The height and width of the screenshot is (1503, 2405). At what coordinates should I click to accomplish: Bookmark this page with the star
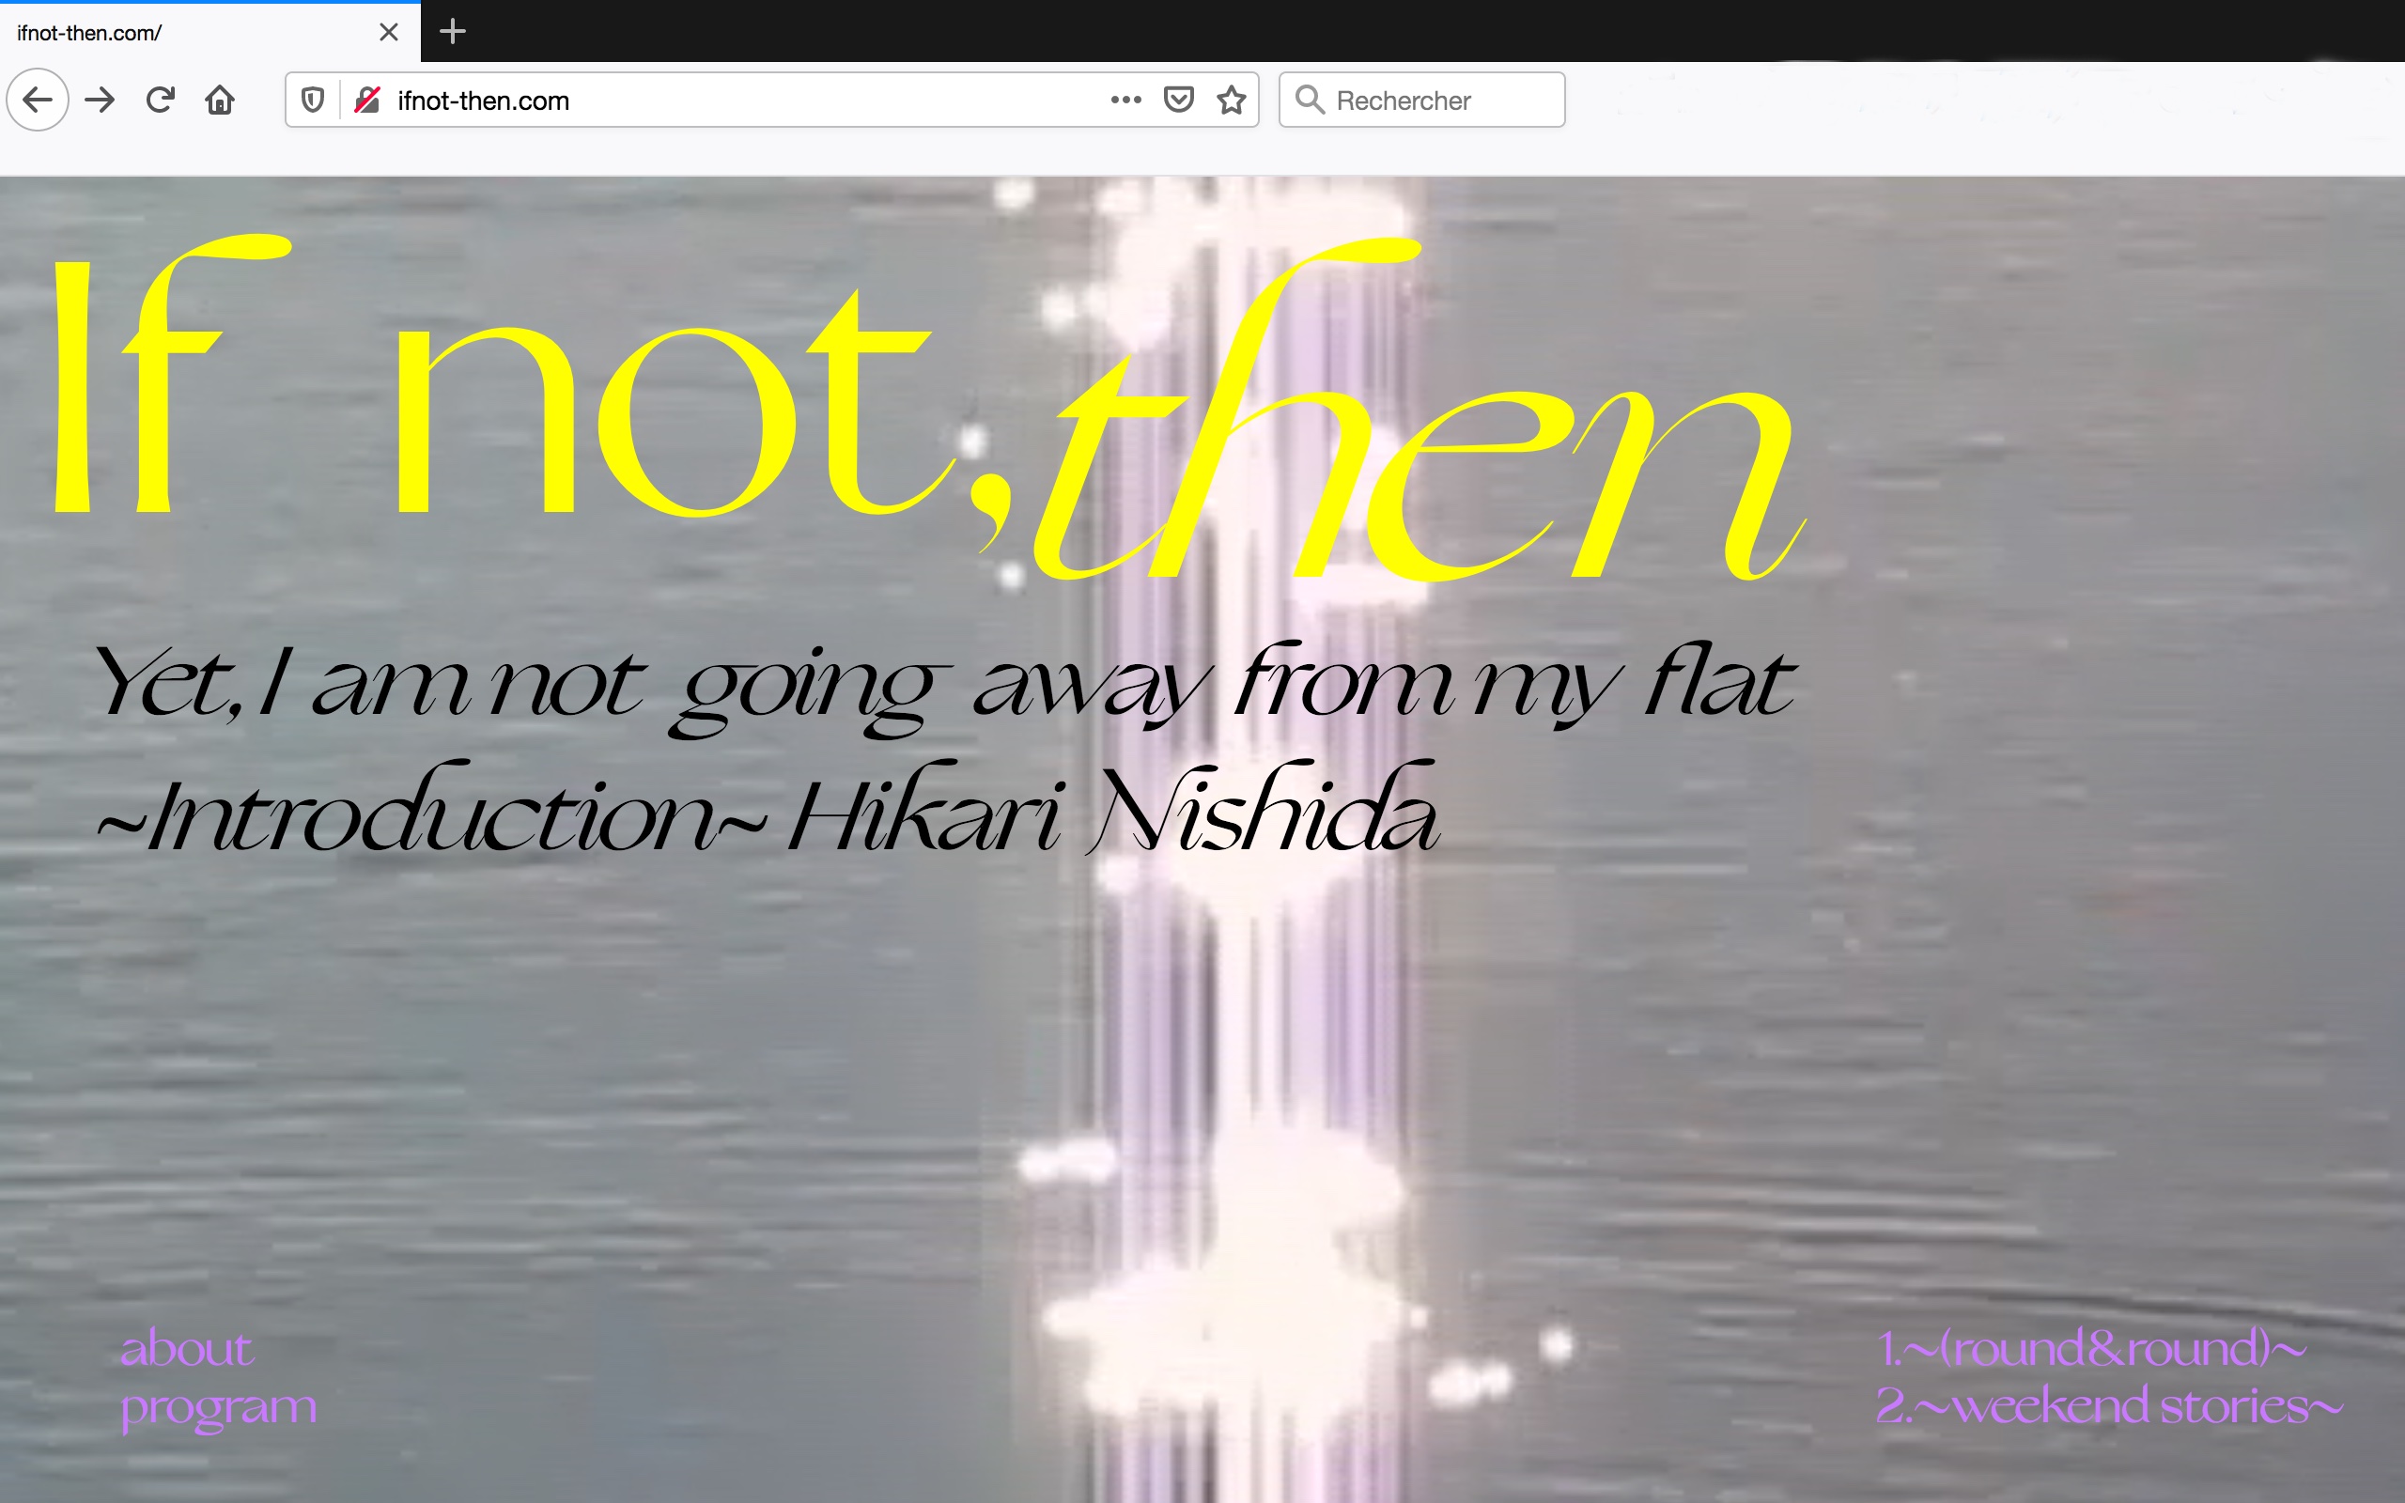point(1232,100)
